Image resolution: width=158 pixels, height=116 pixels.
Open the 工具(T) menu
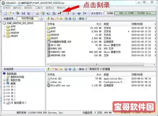point(39,8)
